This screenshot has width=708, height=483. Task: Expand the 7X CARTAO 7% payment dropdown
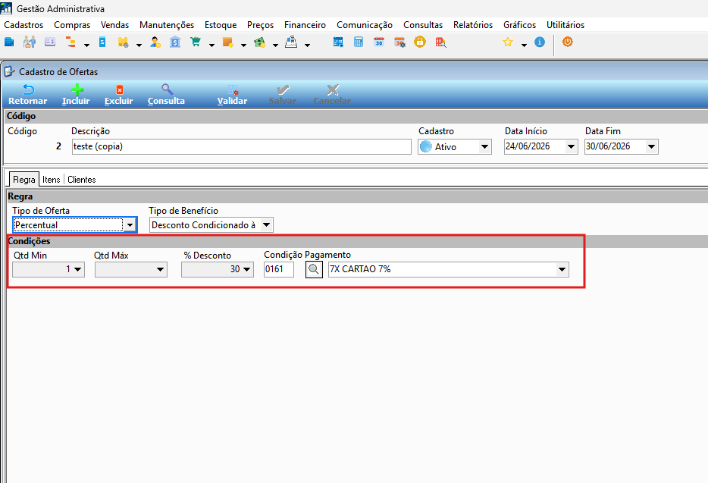pos(562,270)
